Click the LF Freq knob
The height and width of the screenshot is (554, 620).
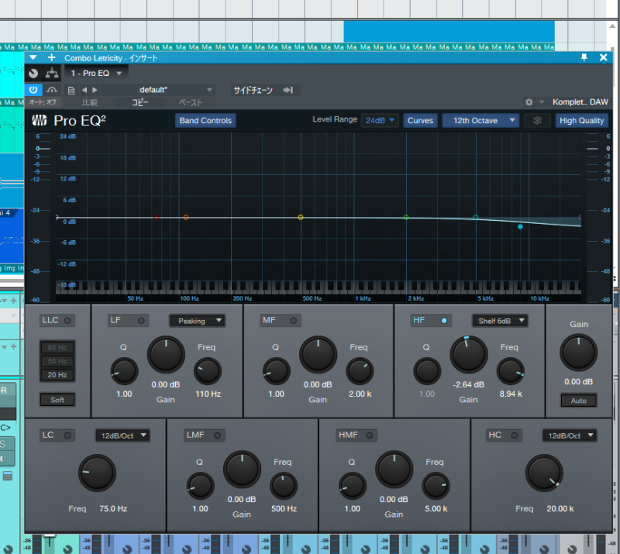208,371
